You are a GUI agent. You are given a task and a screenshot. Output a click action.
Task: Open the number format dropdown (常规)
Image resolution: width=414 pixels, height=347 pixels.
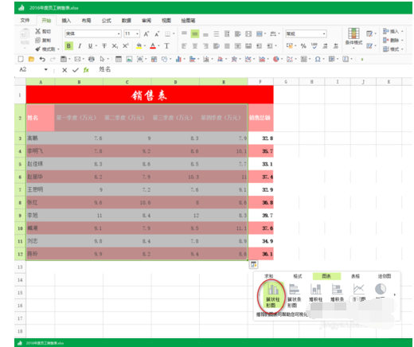tap(306, 33)
